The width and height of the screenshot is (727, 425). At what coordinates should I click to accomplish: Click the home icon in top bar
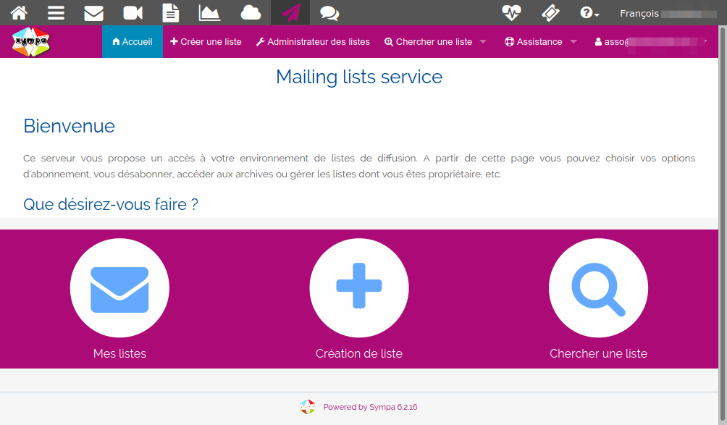19,13
